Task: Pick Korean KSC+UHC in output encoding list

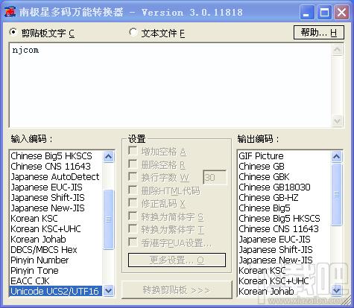Action: tap(284, 281)
